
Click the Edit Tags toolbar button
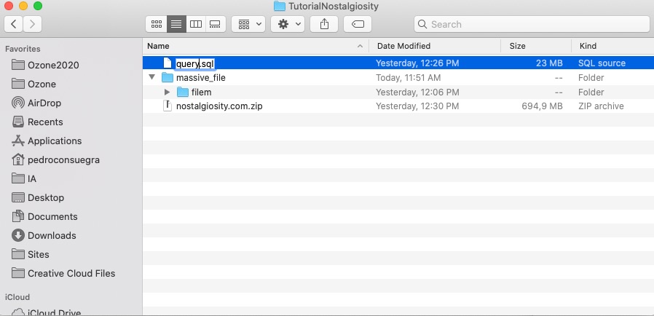(x=357, y=24)
